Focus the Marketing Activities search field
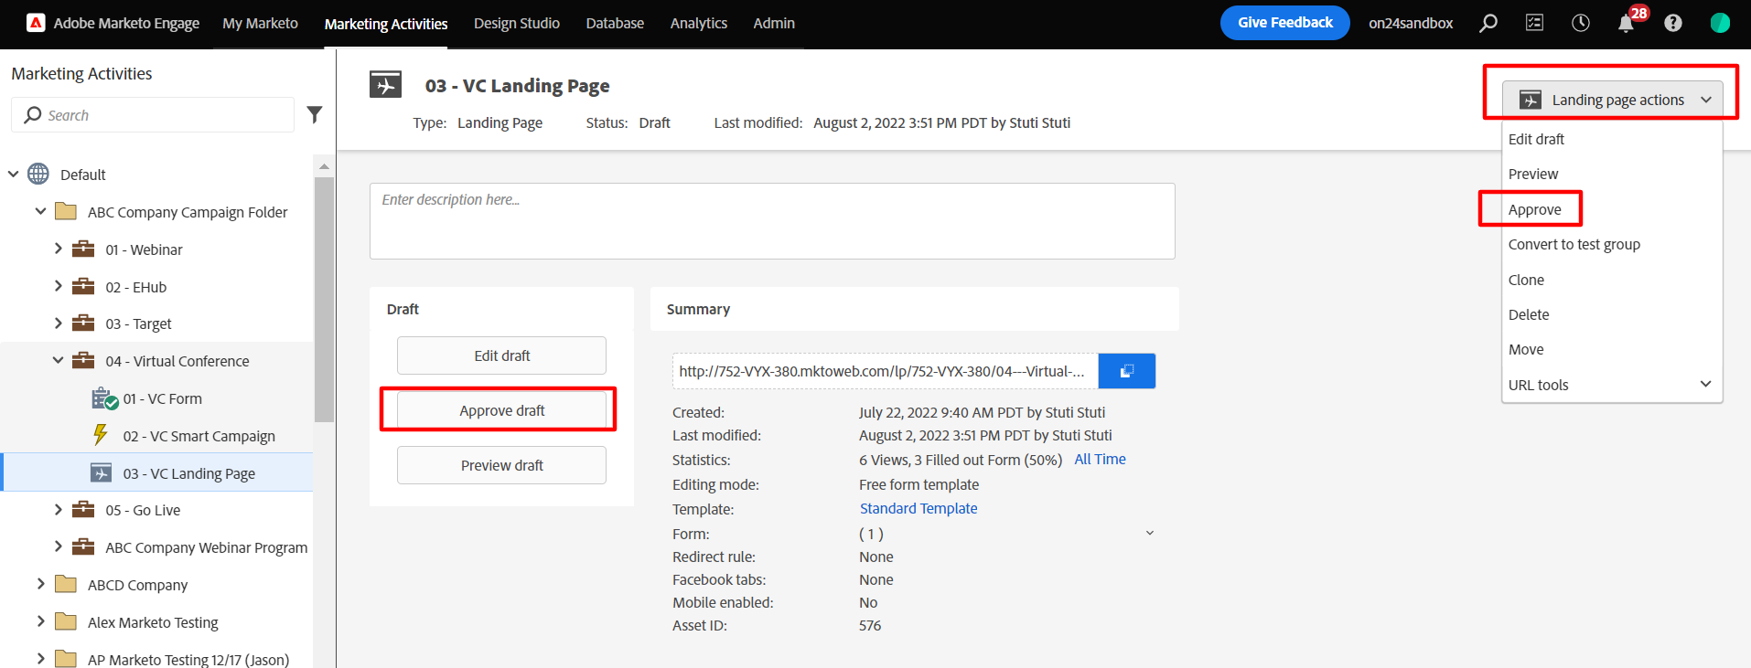 point(153,114)
